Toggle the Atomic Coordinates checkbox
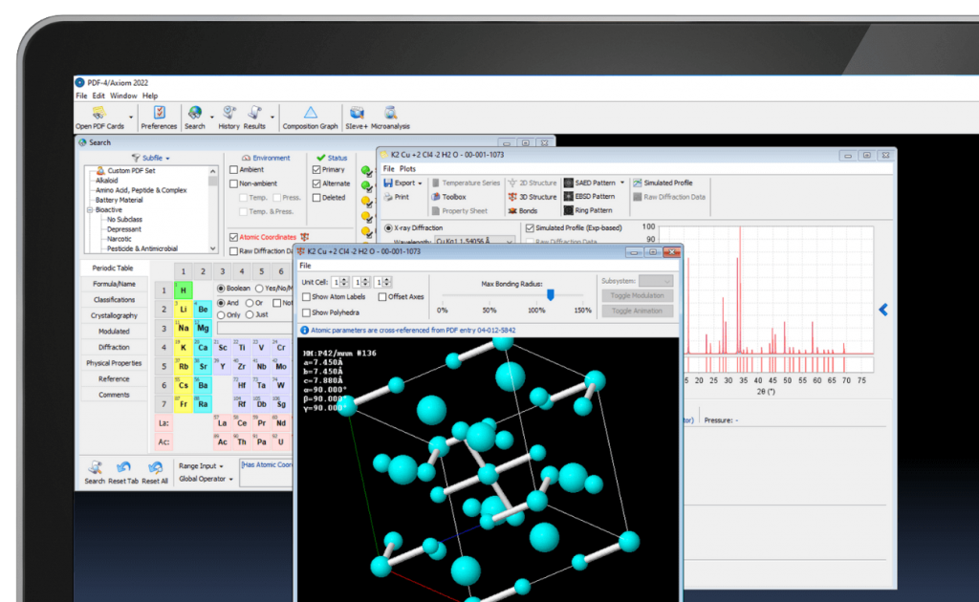The image size is (979, 602). click(233, 237)
